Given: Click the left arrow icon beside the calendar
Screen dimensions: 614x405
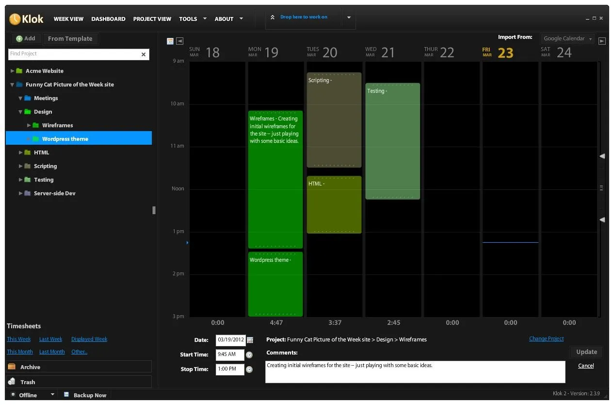Looking at the screenshot, I should tap(179, 41).
